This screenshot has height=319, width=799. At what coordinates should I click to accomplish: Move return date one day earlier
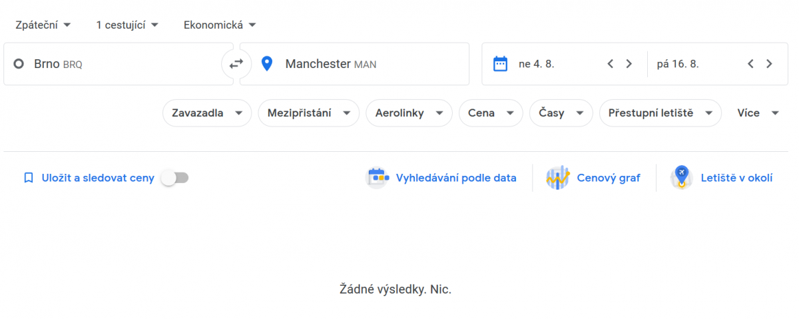(750, 64)
